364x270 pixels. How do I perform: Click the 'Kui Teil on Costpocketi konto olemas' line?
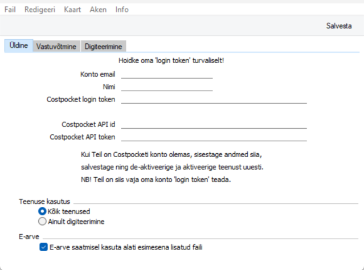tap(171, 154)
